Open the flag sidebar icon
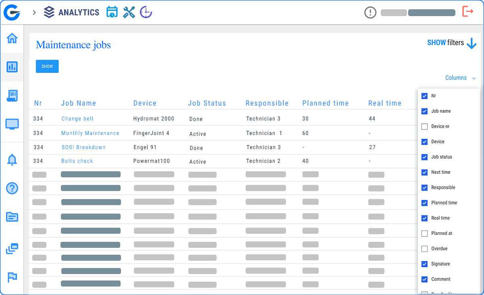The height and width of the screenshot is (295, 484). 12,277
